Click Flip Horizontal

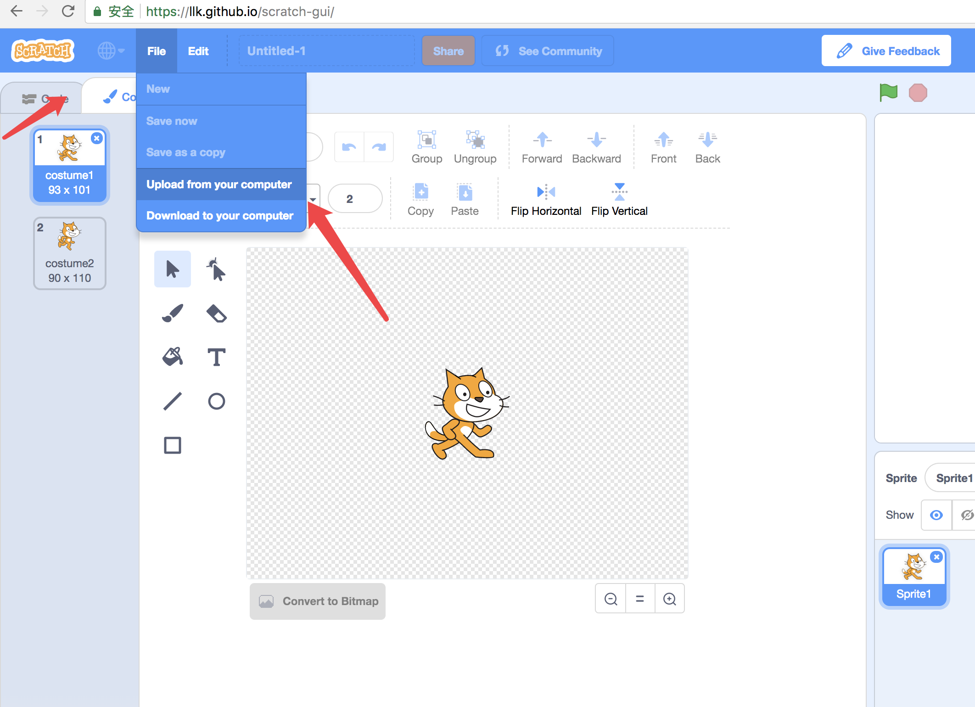point(546,200)
